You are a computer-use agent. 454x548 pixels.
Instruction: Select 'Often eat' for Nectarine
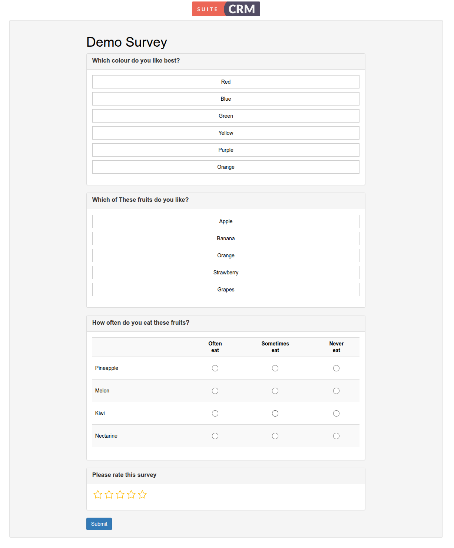coord(215,436)
